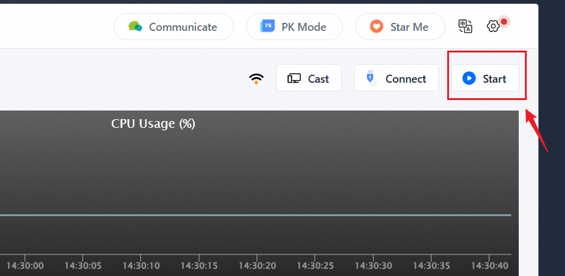Image resolution: width=565 pixels, height=276 pixels.
Task: Click the blue PK badge icon
Action: [267, 27]
